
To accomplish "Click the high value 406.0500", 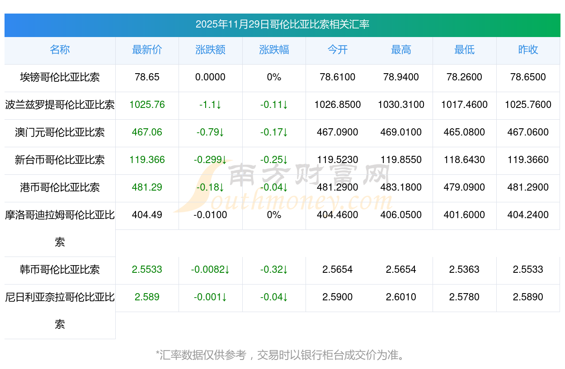I will 401,215.
